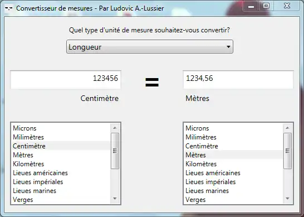Minimize the Convertisseur de mesures window

[x=251, y=6]
